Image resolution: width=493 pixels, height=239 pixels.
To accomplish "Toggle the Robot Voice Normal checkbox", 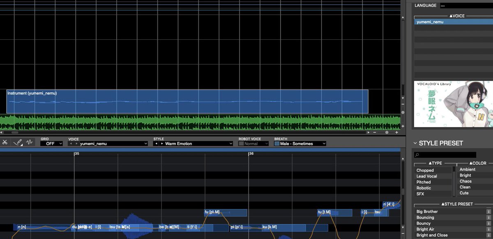I will [241, 144].
